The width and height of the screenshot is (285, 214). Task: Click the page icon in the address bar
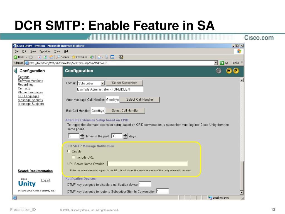pyautogui.click(x=27, y=63)
